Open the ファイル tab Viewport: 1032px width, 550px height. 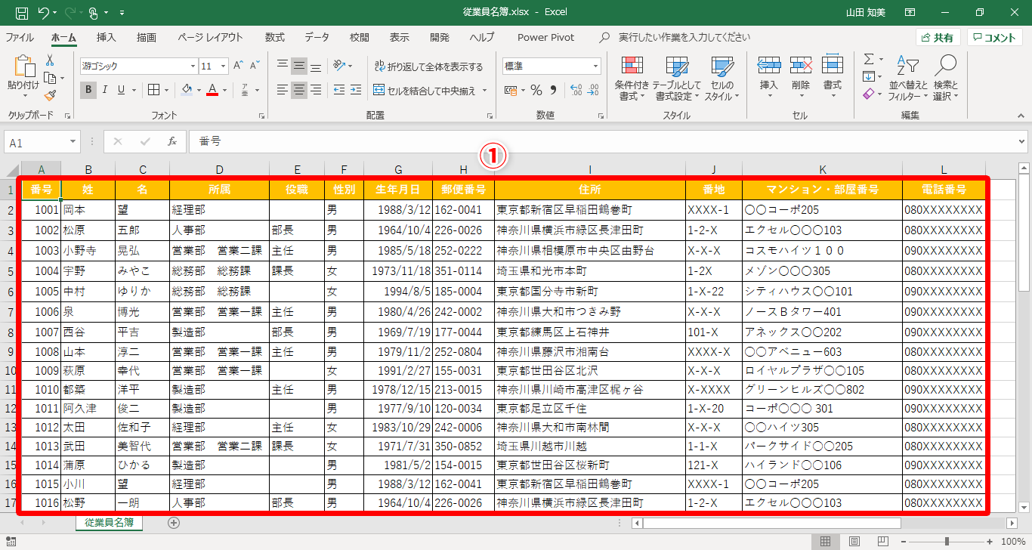20,37
